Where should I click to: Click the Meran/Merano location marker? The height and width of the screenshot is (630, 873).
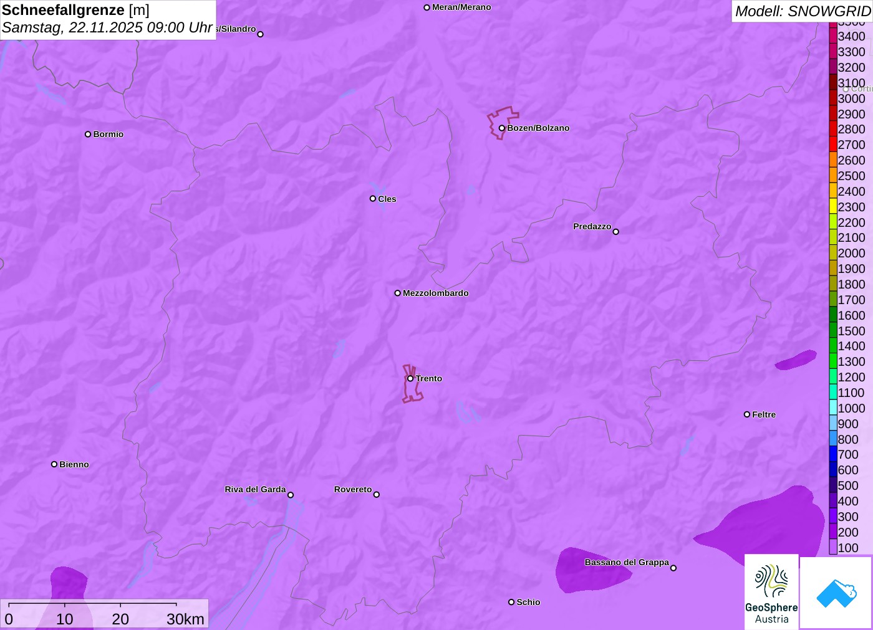coord(427,7)
